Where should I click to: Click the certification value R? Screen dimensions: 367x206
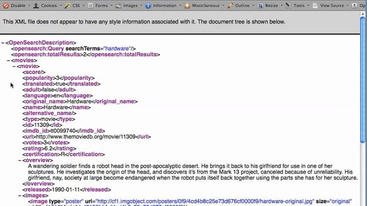[x=63, y=154]
